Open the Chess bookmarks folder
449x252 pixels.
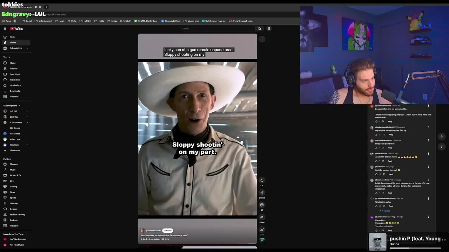click(x=112, y=21)
